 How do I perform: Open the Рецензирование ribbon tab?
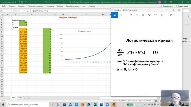pos(73,6)
